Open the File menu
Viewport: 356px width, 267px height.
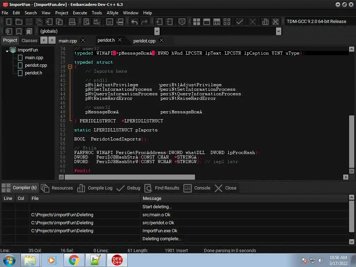click(x=5, y=13)
